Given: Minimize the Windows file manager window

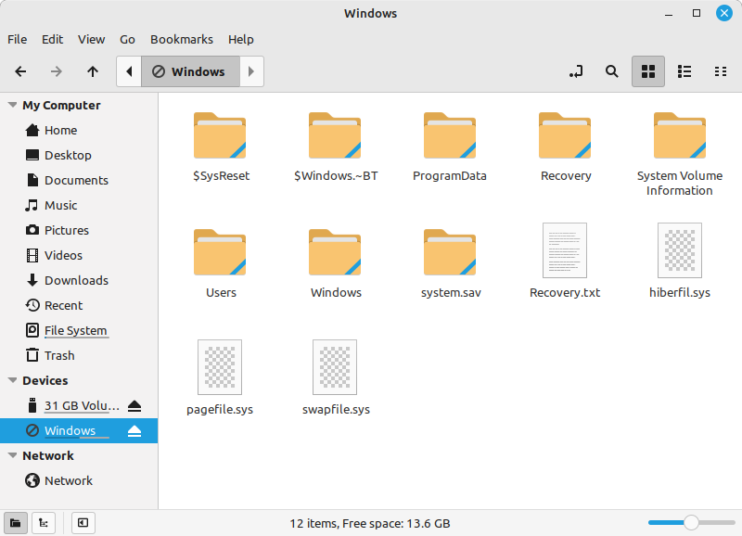Looking at the screenshot, I should (x=669, y=13).
